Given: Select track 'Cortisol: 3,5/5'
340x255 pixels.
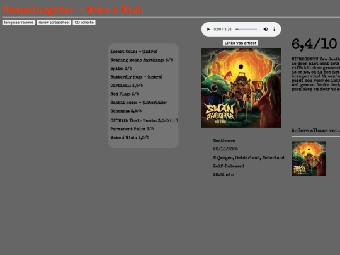Looking at the screenshot, I should click(x=127, y=85).
